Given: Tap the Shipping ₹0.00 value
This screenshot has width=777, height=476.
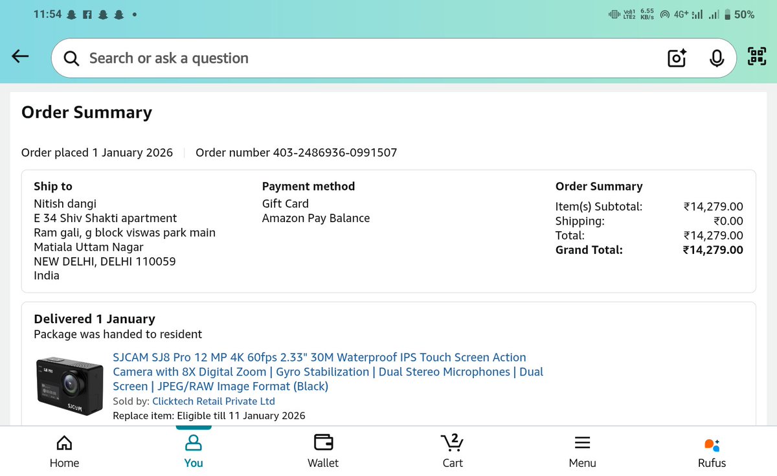Looking at the screenshot, I should (x=728, y=221).
